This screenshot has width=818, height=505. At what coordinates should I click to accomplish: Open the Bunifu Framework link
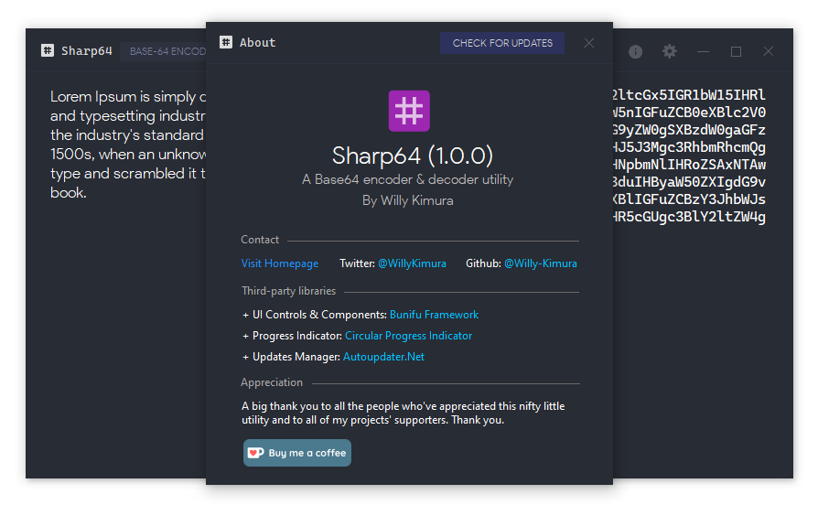[434, 315]
